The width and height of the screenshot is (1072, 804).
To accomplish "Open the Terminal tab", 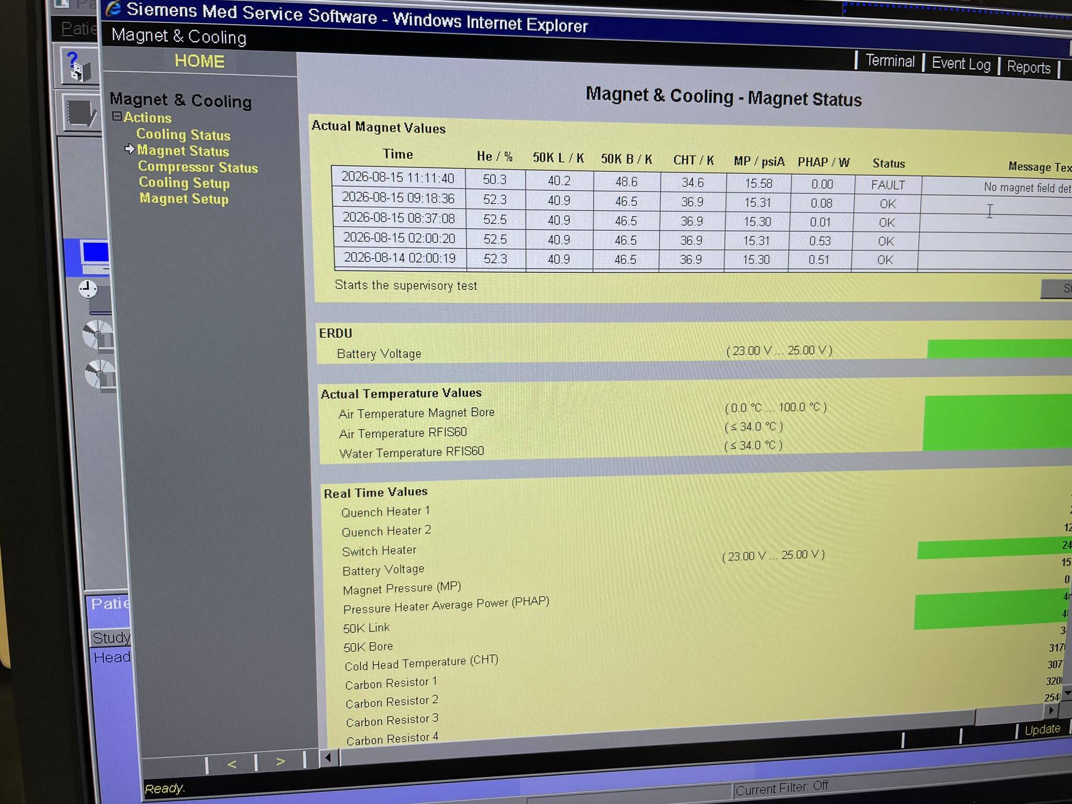I will 890,61.
